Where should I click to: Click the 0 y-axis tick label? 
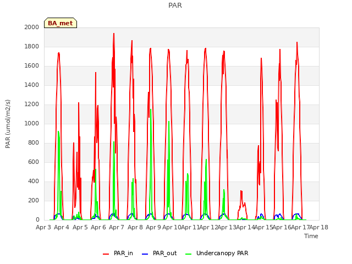point(37,220)
